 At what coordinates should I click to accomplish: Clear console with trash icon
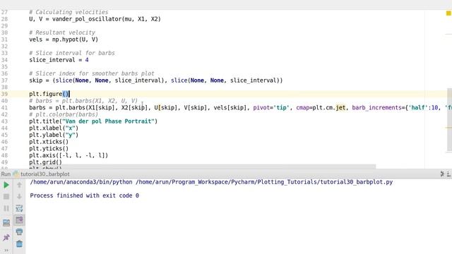(x=19, y=243)
